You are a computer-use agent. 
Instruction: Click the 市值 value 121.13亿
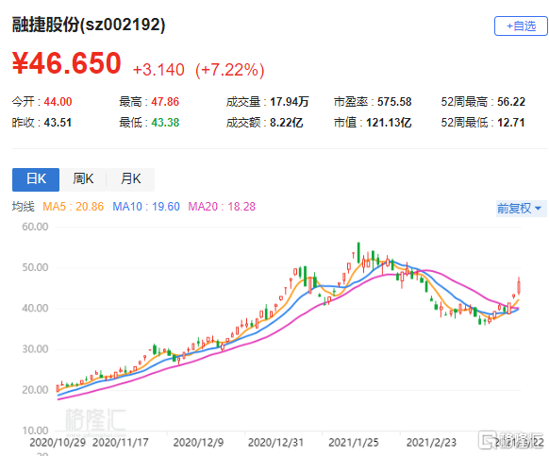[389, 123]
